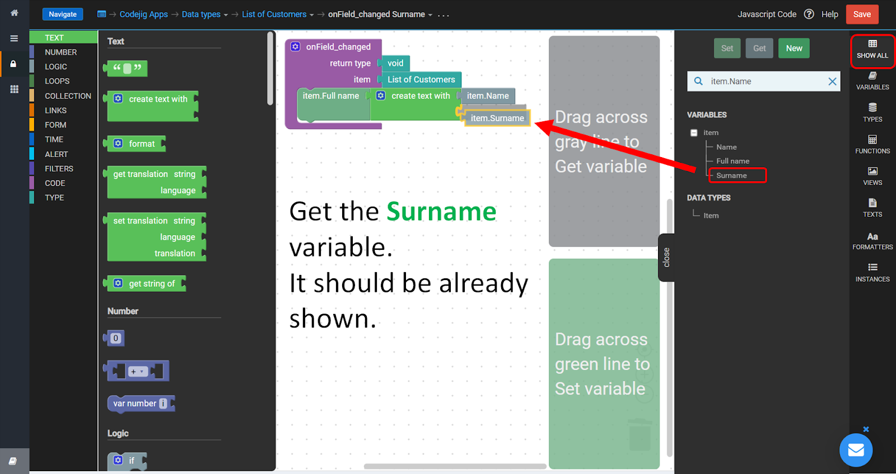Open the home icon in top-left corner
The image size is (896, 474).
click(x=15, y=13)
